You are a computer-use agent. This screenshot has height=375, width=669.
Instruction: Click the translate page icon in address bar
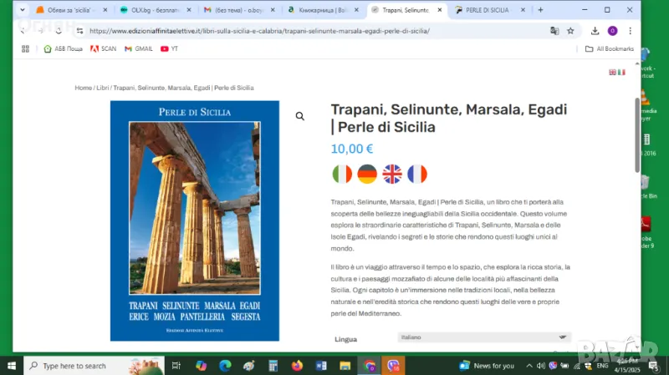[x=554, y=31]
